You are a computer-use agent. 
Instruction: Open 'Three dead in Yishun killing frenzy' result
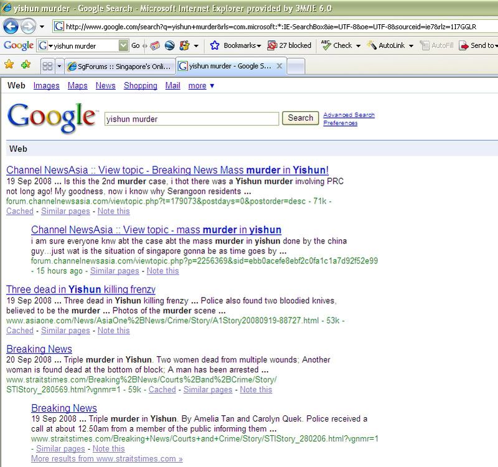coord(81,290)
